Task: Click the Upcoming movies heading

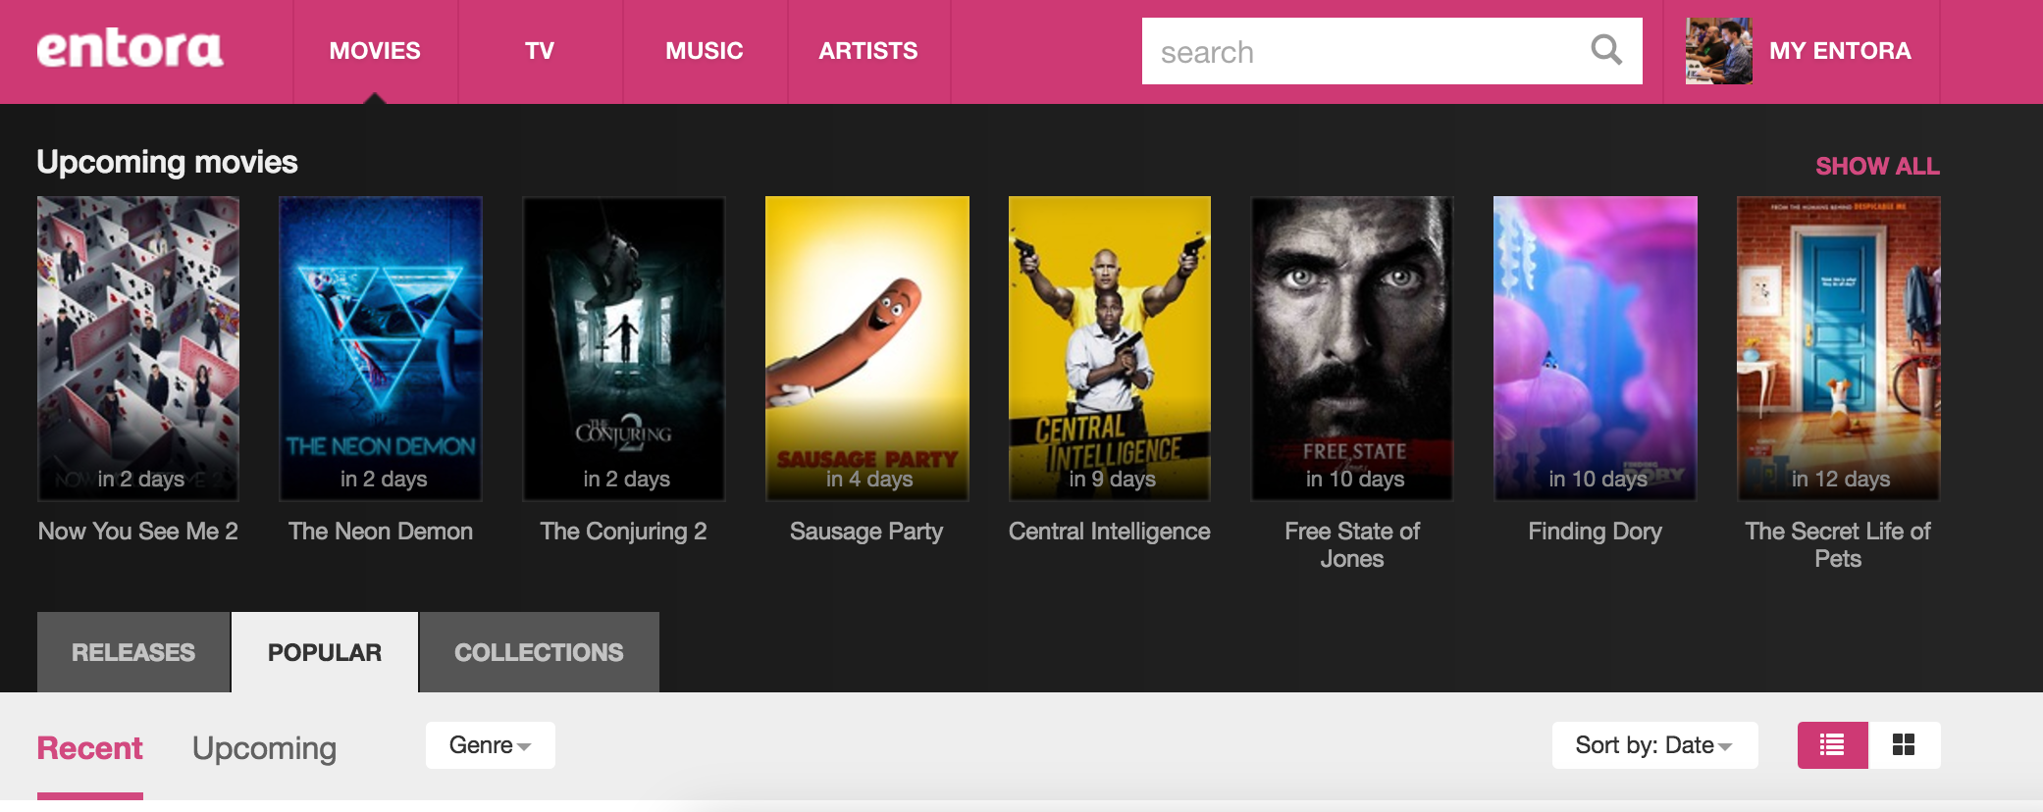Action: point(167,162)
